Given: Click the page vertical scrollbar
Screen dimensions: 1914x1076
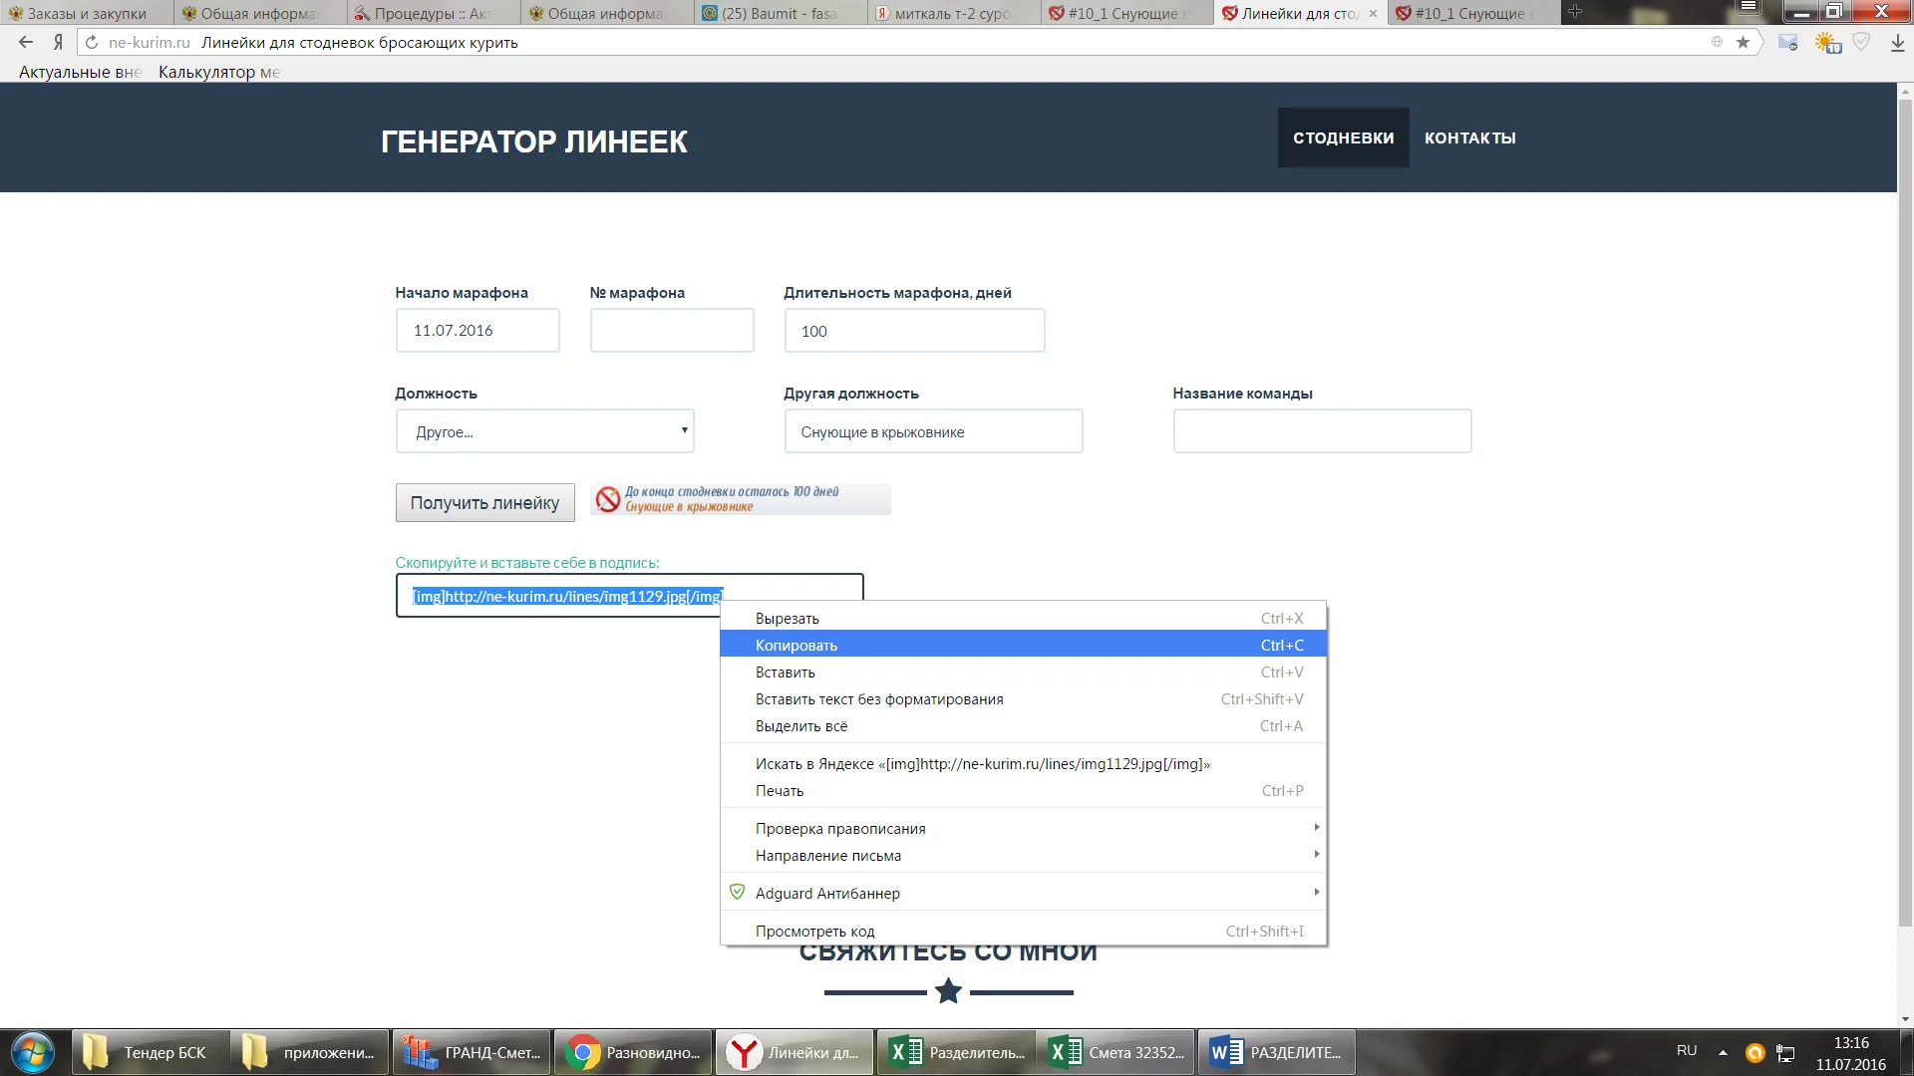Looking at the screenshot, I should [x=1905, y=498].
